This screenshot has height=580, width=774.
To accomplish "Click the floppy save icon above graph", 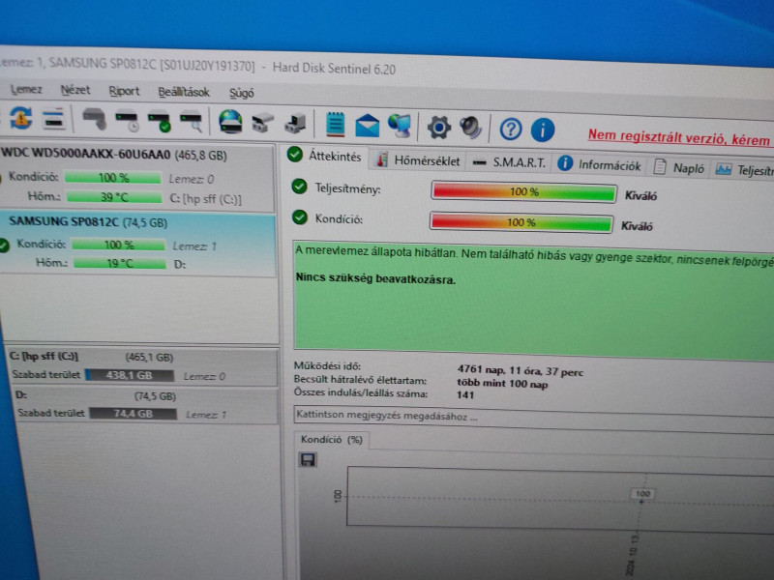I will coord(308,460).
